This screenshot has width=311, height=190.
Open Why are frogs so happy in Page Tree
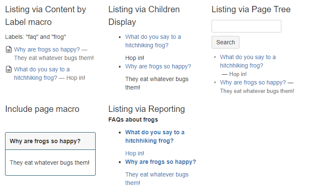pos(253,82)
